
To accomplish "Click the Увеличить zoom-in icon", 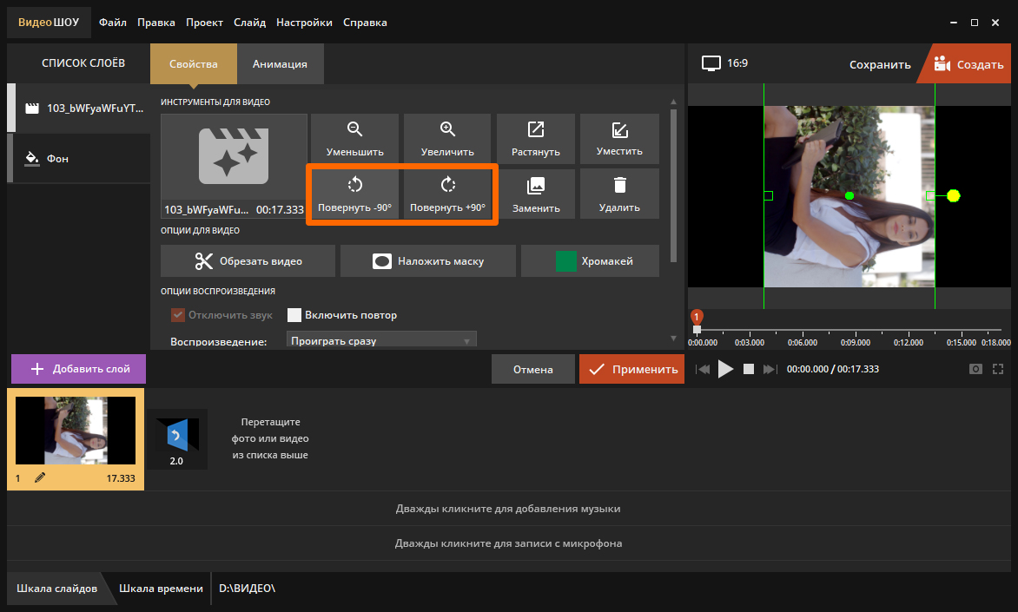I will (x=447, y=129).
